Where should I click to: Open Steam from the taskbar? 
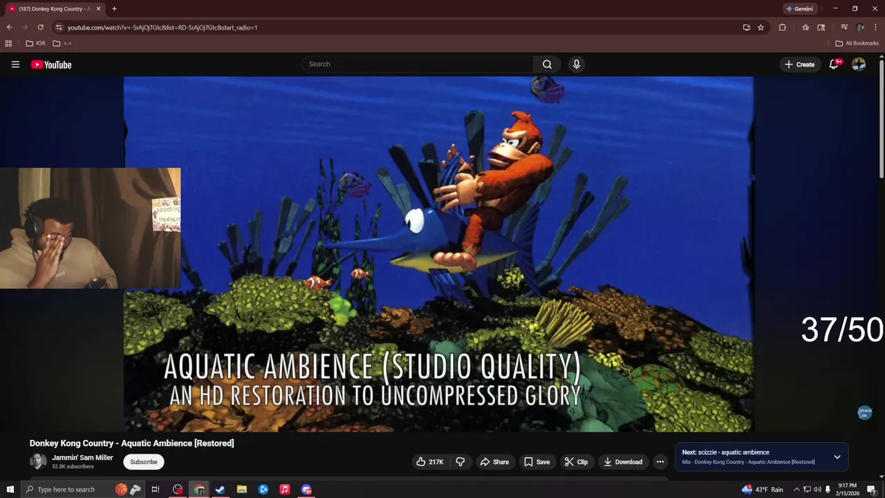coord(221,490)
